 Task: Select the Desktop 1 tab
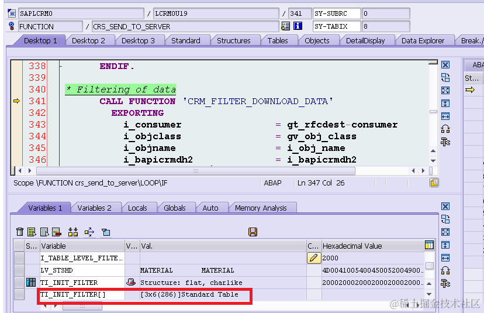40,41
